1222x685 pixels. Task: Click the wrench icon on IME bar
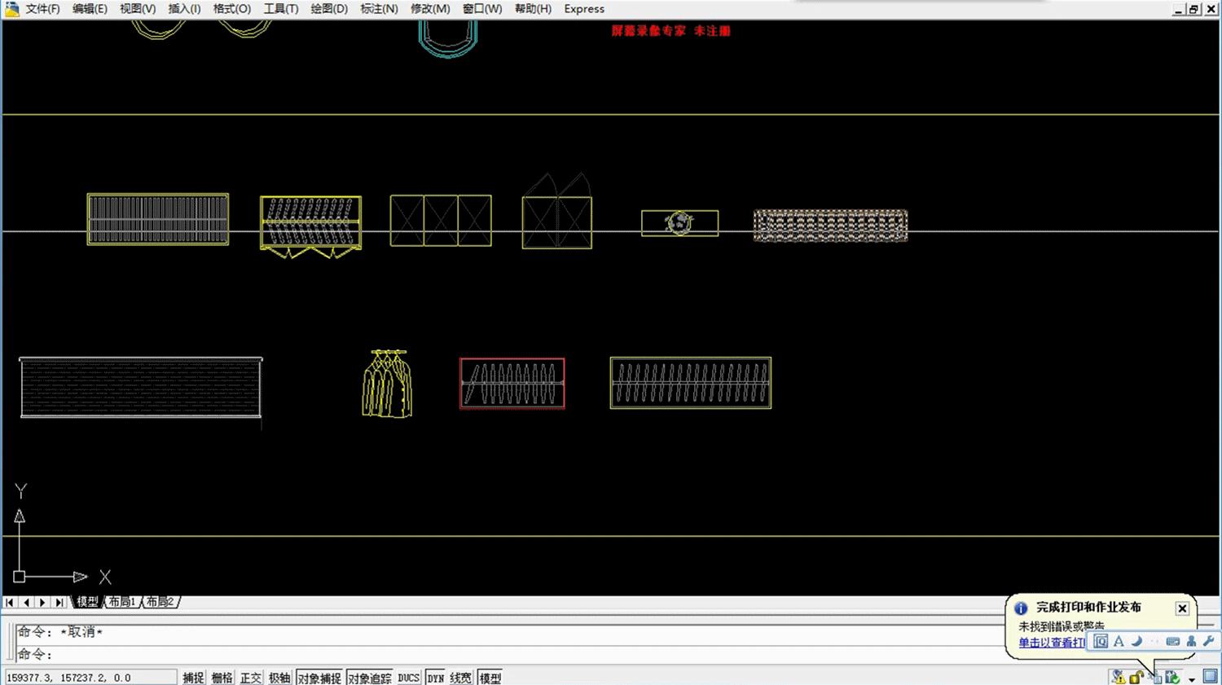point(1208,641)
